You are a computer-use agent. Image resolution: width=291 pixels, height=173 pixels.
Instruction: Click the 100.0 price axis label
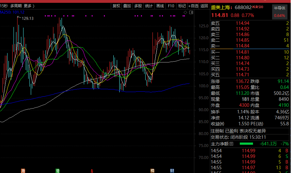(x=204, y=86)
